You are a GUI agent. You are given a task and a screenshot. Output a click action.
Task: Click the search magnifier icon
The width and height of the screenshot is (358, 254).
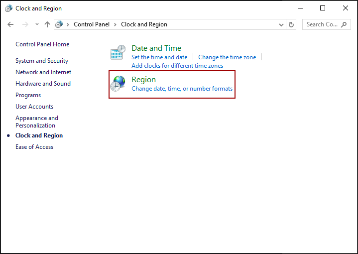pyautogui.click(x=344, y=24)
